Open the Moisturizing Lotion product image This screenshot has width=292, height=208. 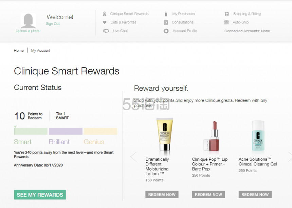click(x=165, y=134)
